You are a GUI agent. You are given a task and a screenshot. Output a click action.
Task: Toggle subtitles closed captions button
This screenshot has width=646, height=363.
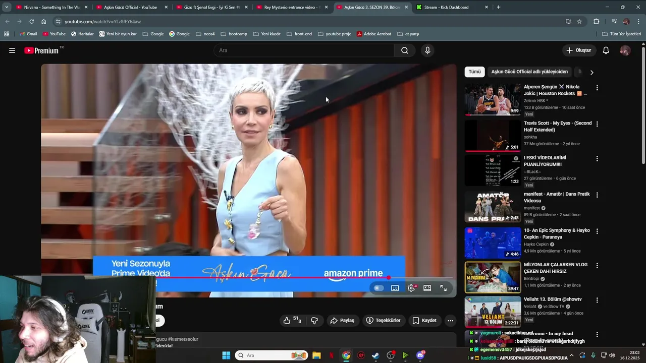pyautogui.click(x=395, y=288)
